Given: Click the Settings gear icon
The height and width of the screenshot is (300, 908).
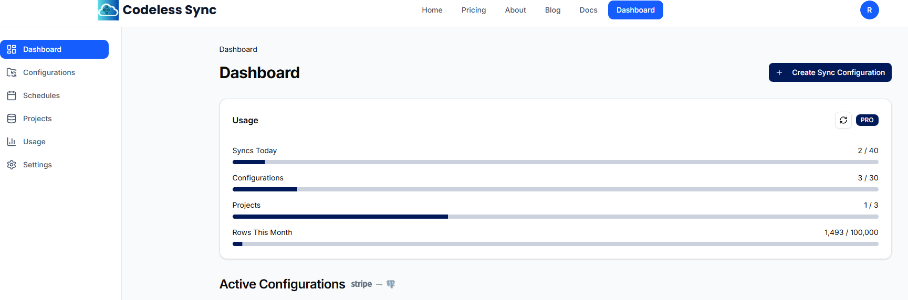Looking at the screenshot, I should [x=12, y=165].
